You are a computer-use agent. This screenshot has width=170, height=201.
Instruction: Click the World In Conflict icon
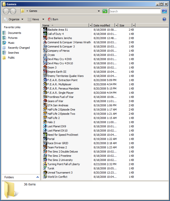tap(45, 177)
